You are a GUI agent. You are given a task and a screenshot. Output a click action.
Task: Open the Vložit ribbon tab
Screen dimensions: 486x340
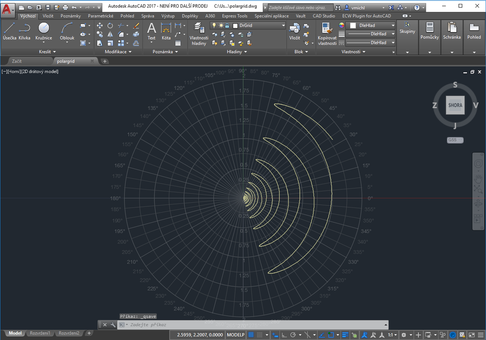tap(48, 16)
